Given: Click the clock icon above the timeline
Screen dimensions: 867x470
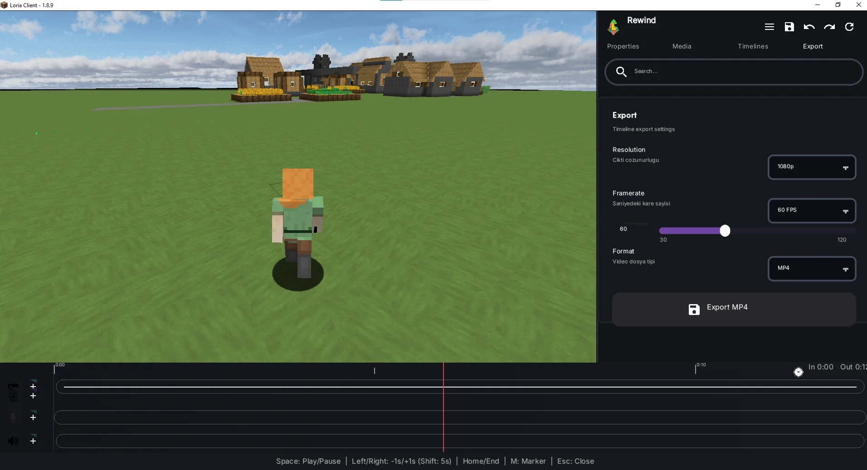Looking at the screenshot, I should (799, 372).
